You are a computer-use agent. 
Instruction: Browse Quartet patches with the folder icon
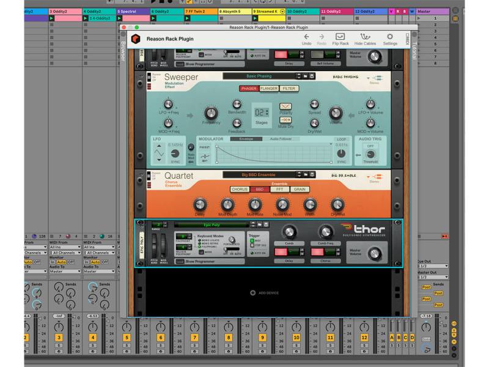306,175
